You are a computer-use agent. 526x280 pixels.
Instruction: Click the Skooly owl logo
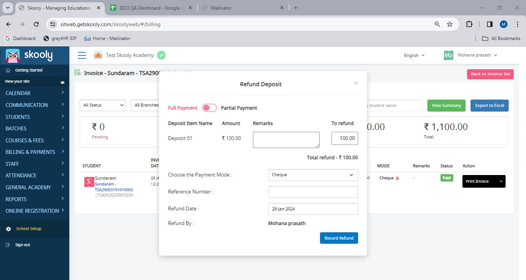13,56
